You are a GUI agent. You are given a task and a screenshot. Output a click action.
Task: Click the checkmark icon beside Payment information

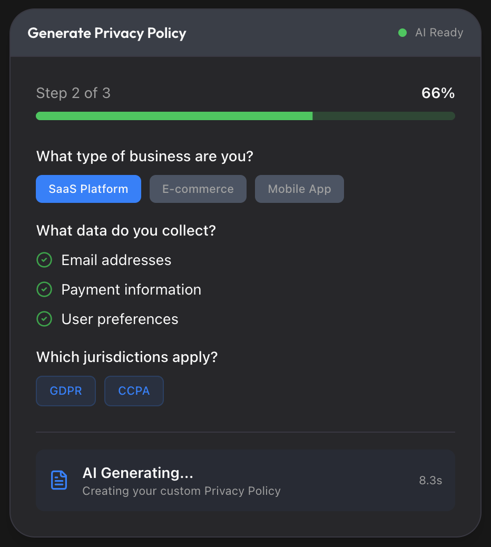[x=44, y=289]
